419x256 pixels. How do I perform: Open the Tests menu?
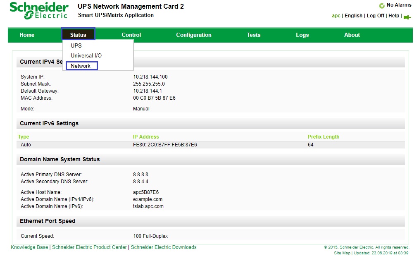pos(253,35)
